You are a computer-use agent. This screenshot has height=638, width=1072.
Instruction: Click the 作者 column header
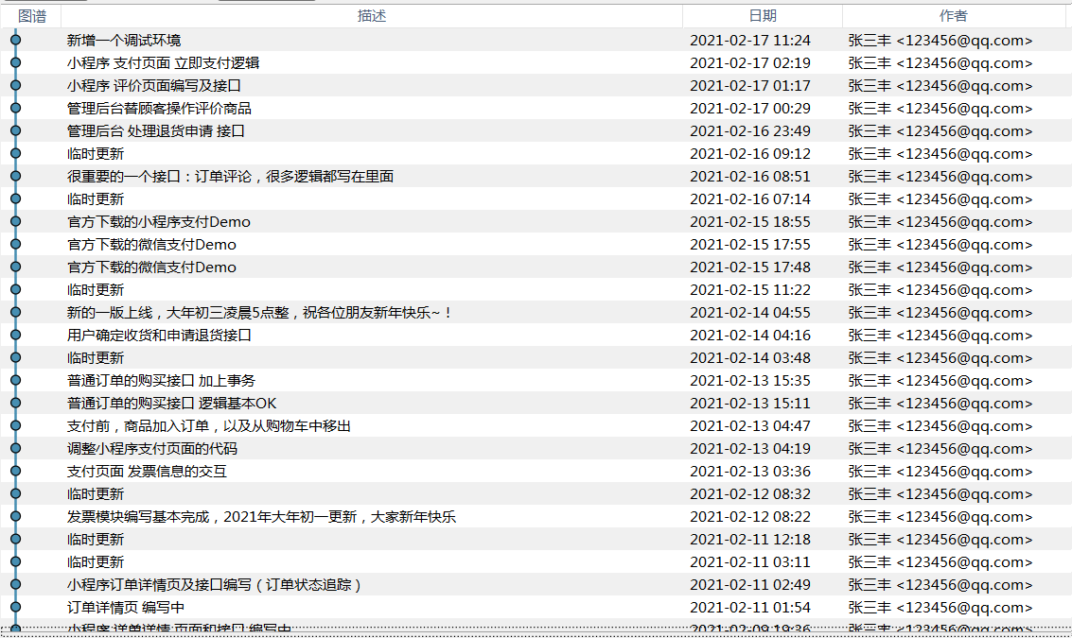point(953,16)
